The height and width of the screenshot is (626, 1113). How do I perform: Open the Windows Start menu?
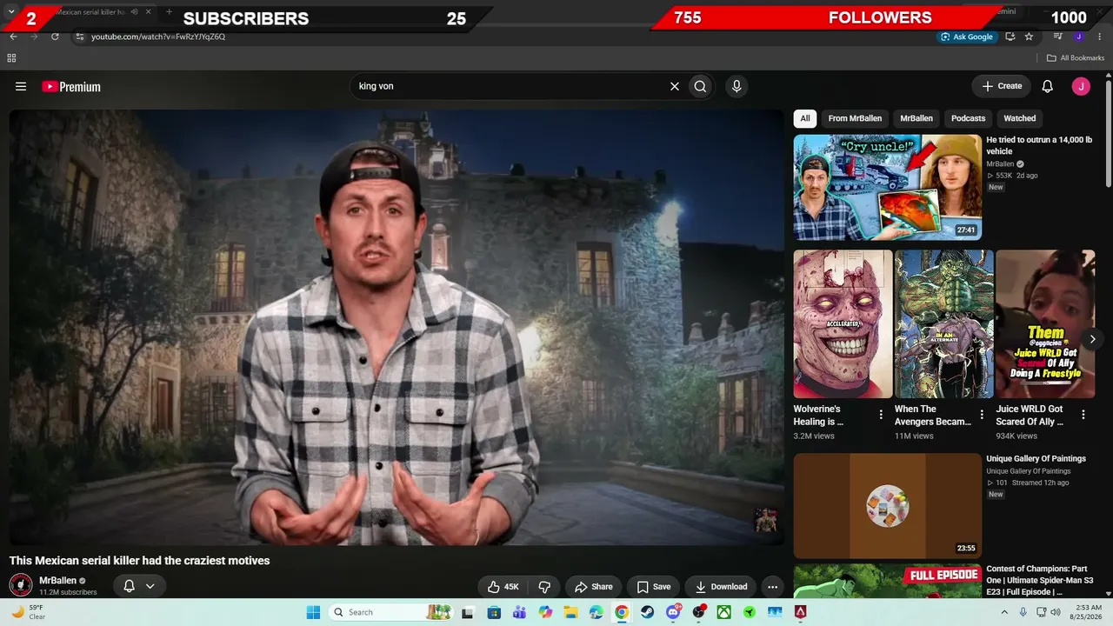point(313,612)
